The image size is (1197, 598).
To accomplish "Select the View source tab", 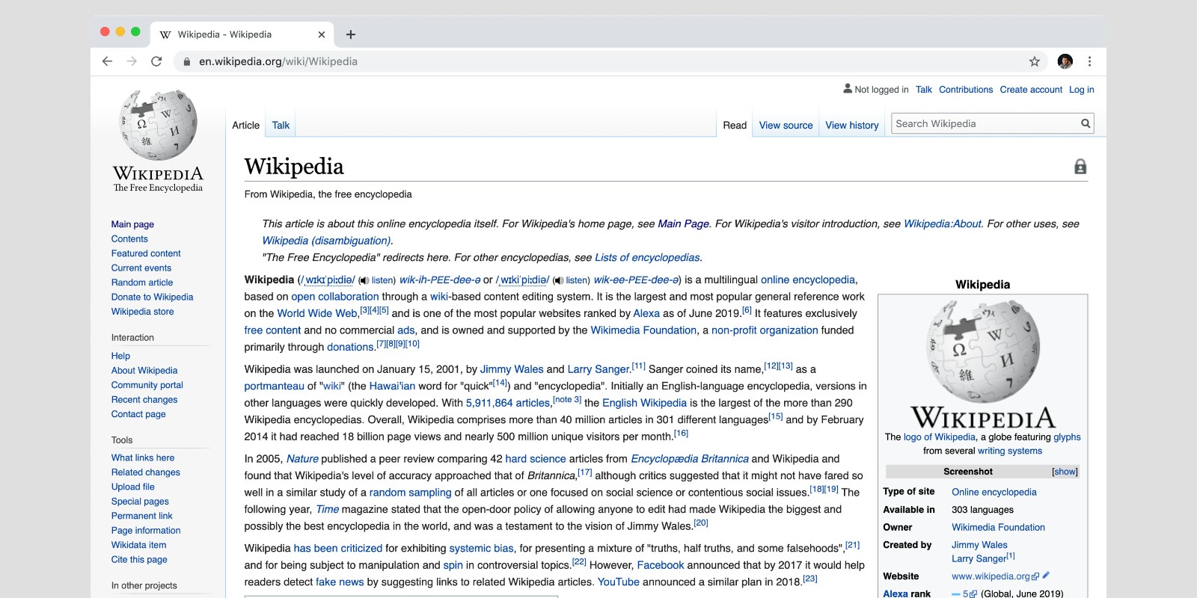I will point(786,126).
